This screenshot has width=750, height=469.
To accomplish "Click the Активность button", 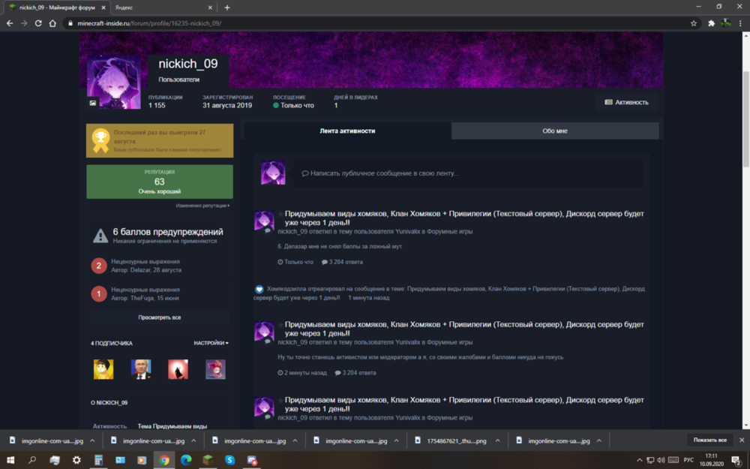I will tap(626, 102).
